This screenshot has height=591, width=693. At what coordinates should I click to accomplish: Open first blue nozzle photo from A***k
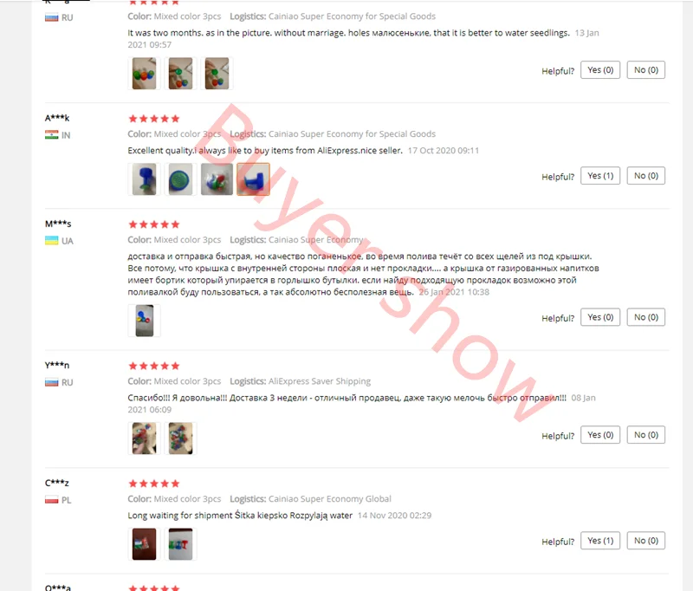144,179
